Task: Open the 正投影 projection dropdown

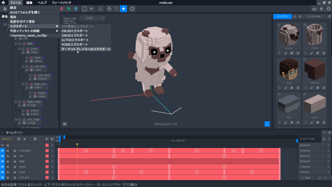Action: [x=92, y=18]
